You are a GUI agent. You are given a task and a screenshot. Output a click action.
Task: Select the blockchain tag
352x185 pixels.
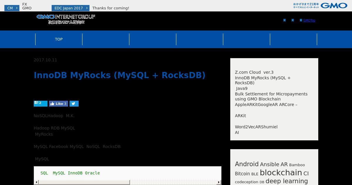tap(281, 173)
